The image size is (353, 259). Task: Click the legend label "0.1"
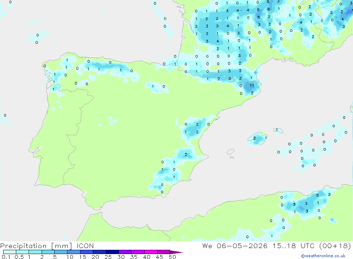6,257
